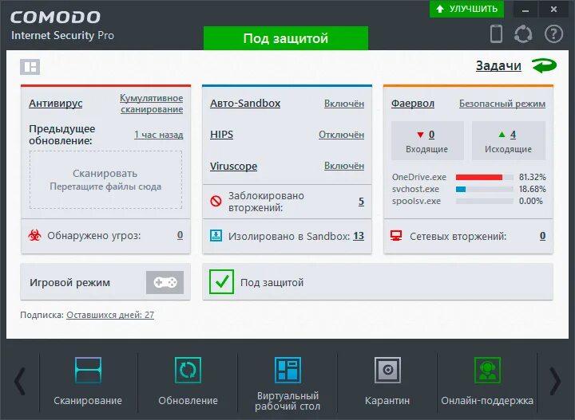Toggle Viruscope status Включён
The height and width of the screenshot is (420, 575).
pos(344,166)
